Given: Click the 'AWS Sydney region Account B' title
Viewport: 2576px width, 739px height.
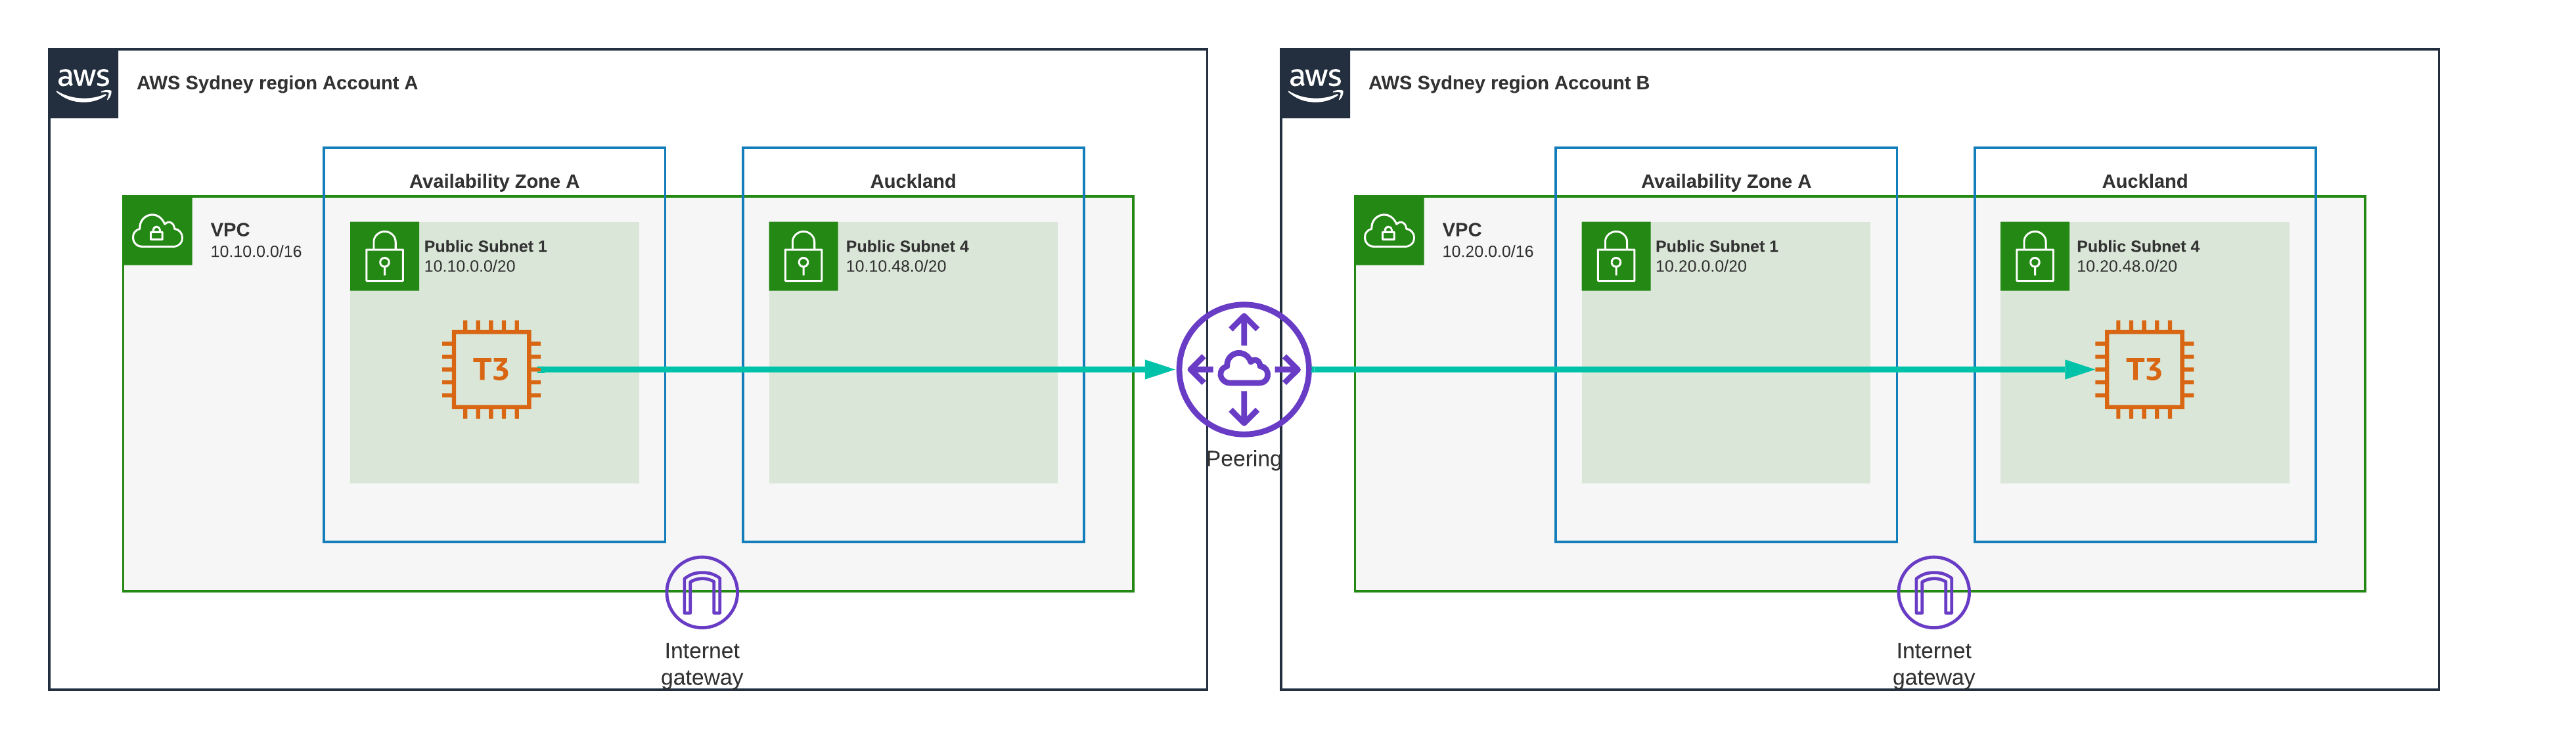Looking at the screenshot, I should coord(1508,83).
